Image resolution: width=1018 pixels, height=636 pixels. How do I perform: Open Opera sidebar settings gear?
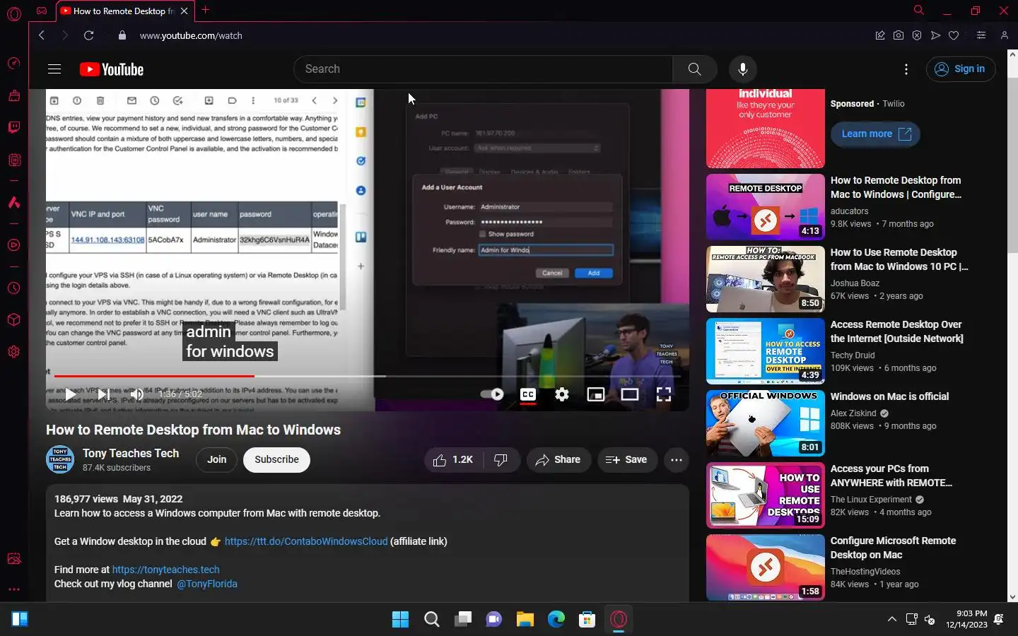click(14, 352)
